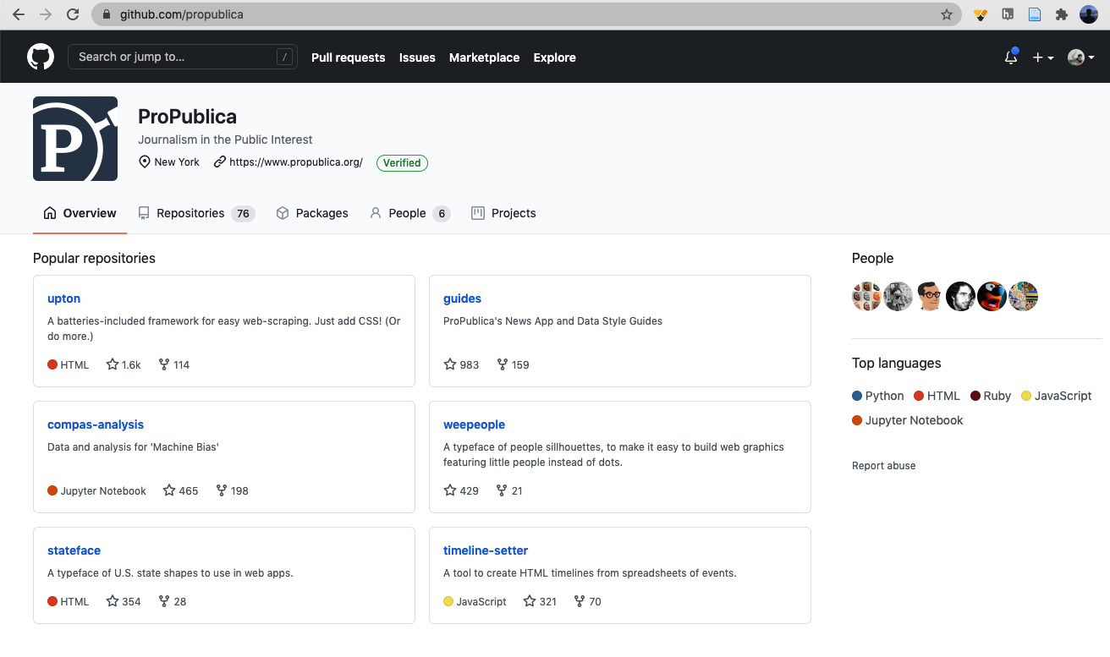Click the Ruby top language

[991, 396]
